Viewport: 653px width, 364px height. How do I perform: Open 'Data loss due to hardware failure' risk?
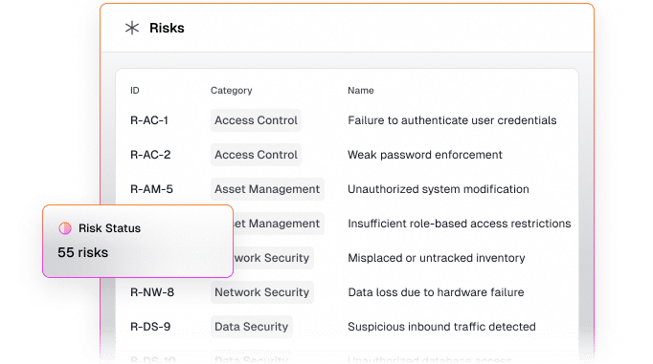click(436, 292)
